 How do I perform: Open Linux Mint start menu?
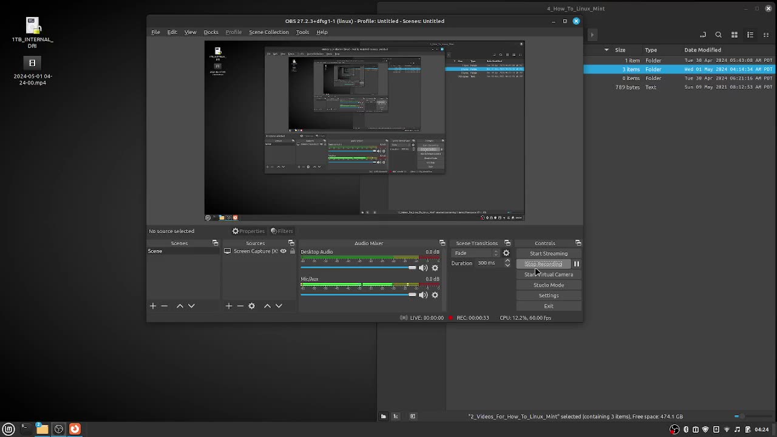click(x=8, y=429)
